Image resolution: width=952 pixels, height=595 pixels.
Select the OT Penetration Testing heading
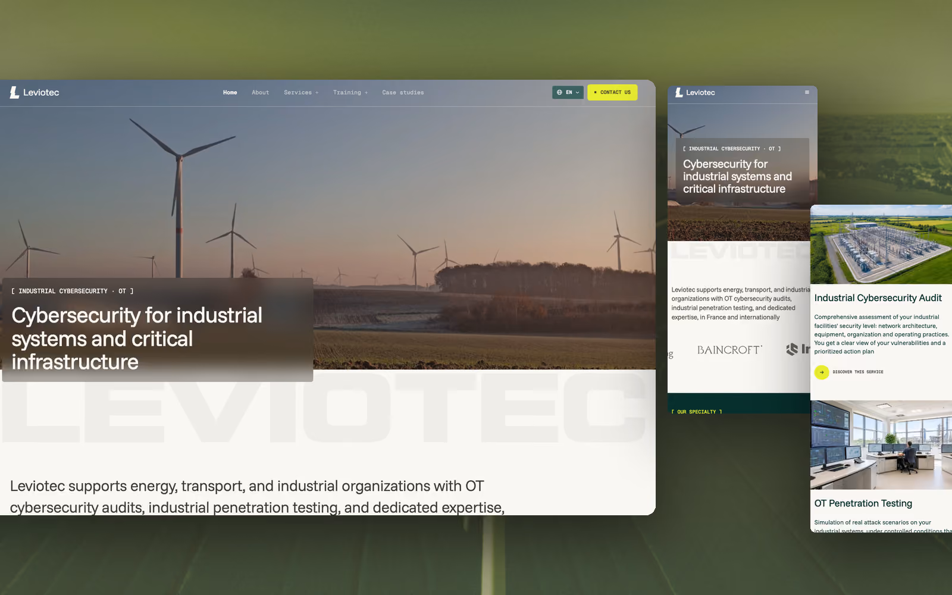click(863, 503)
